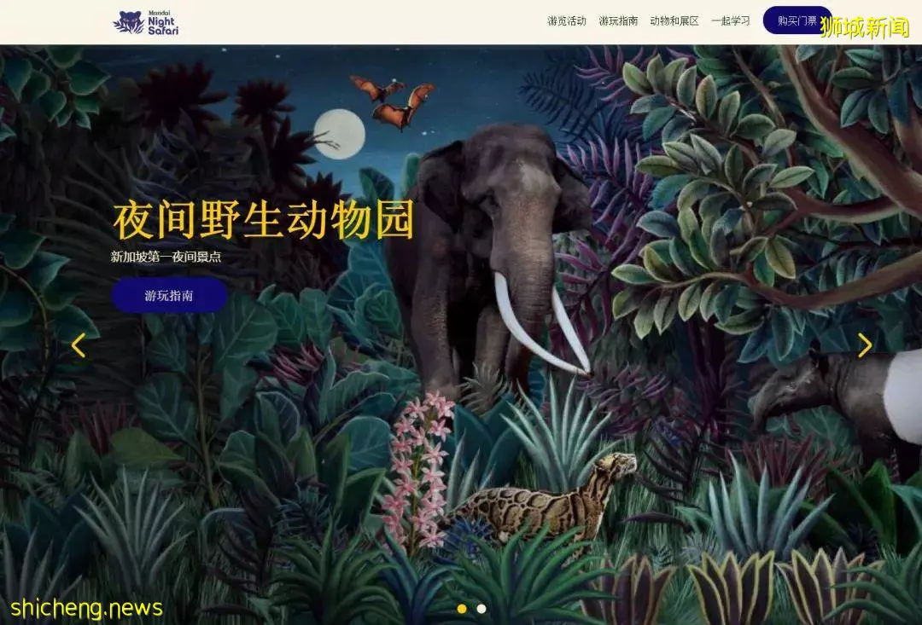Go to previous slide with left arrow
The width and height of the screenshot is (922, 625).
pyautogui.click(x=79, y=345)
